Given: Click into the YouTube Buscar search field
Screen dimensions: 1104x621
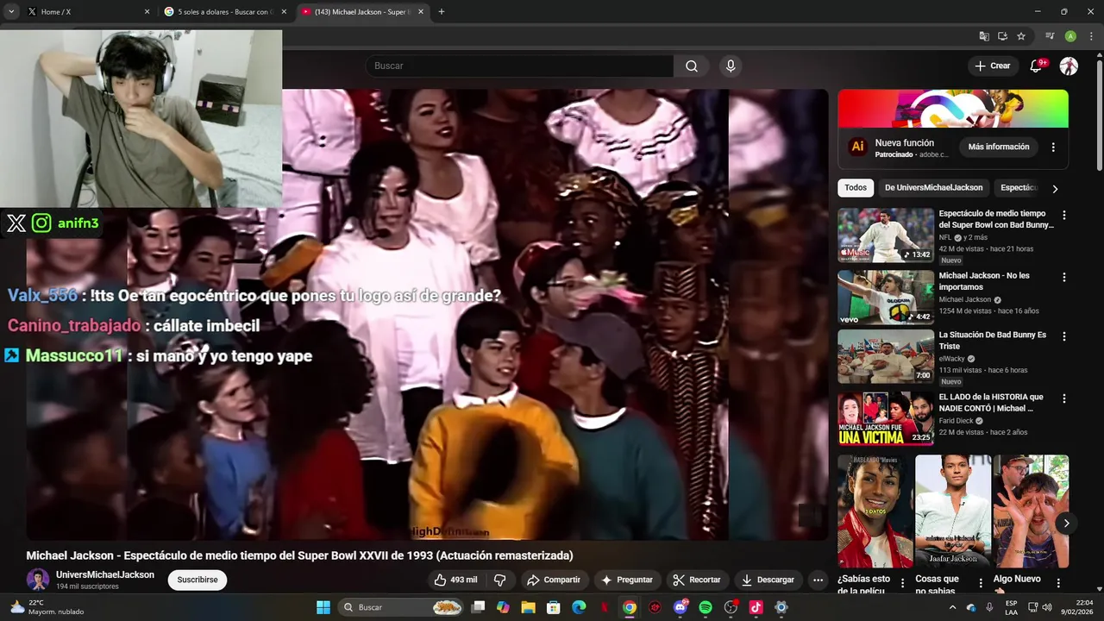Looking at the screenshot, I should (520, 66).
